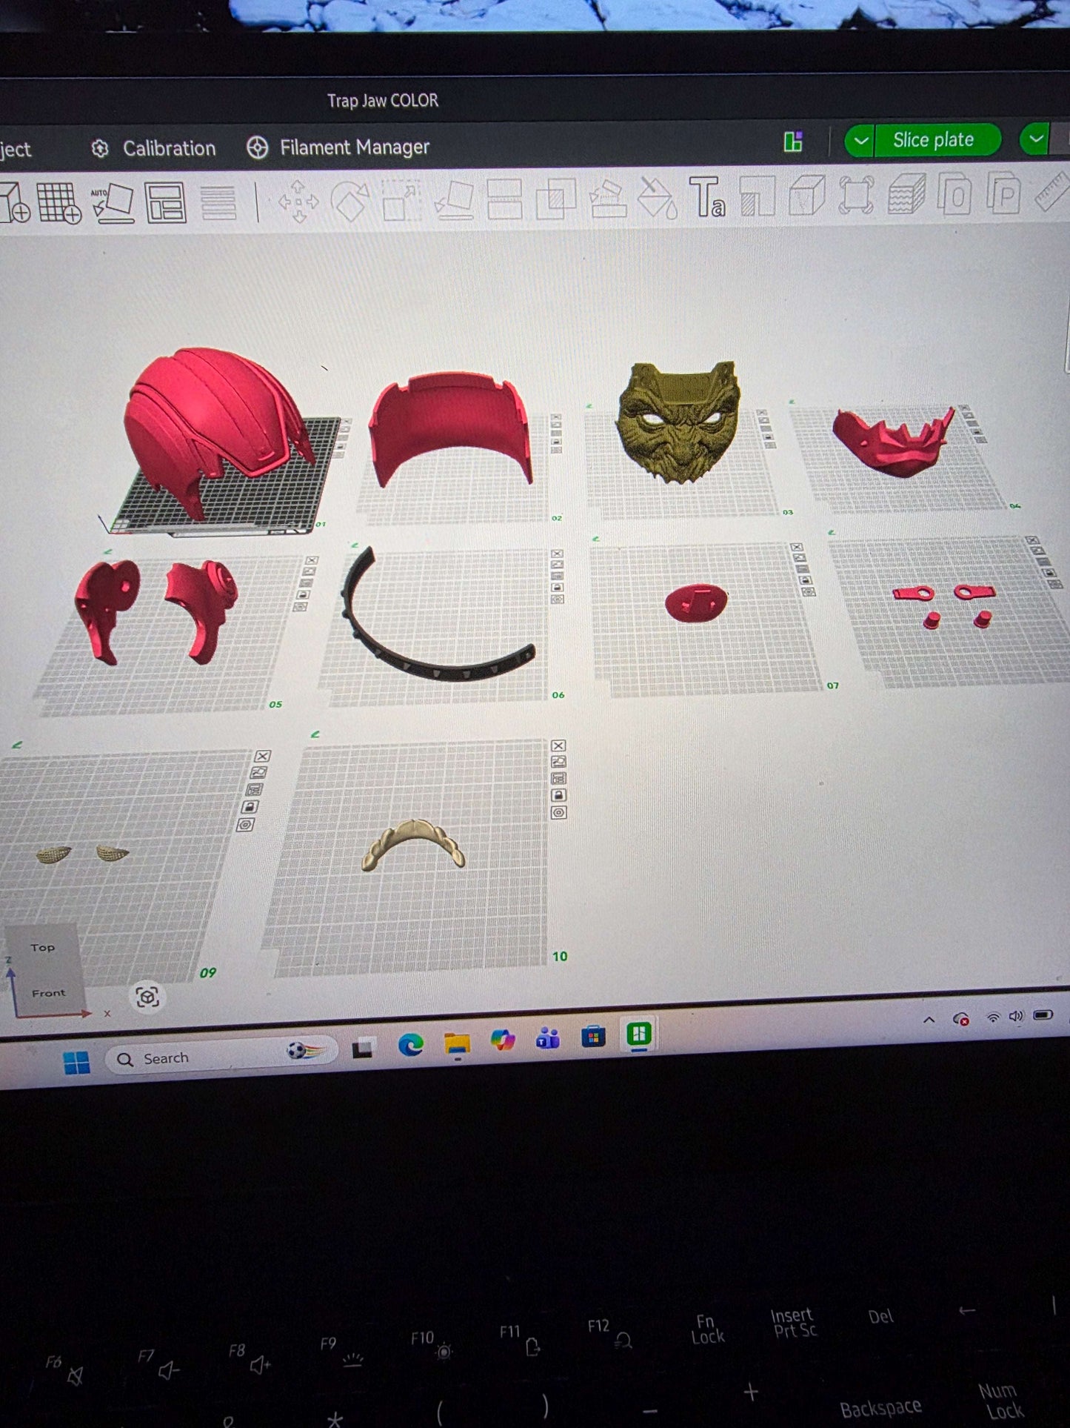Click the hatched square icon after Text tool

[x=757, y=196]
